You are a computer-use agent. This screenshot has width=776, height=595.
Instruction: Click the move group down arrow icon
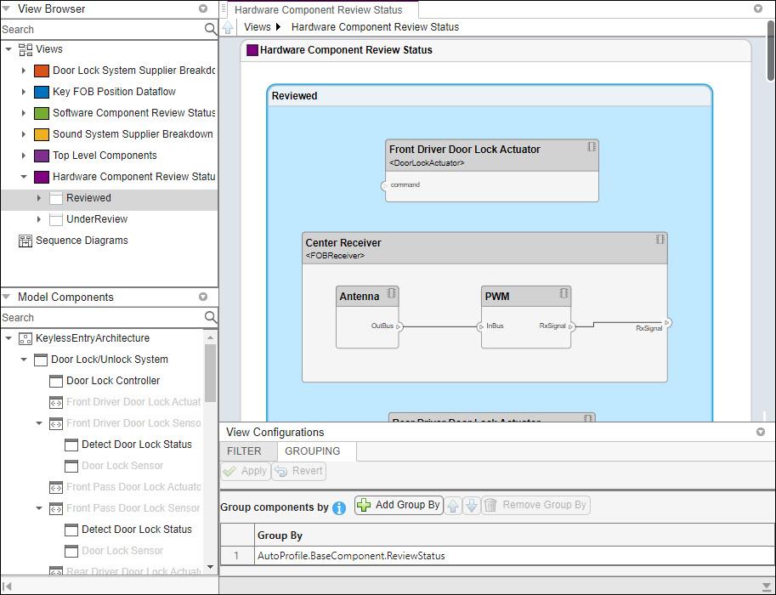(x=472, y=506)
